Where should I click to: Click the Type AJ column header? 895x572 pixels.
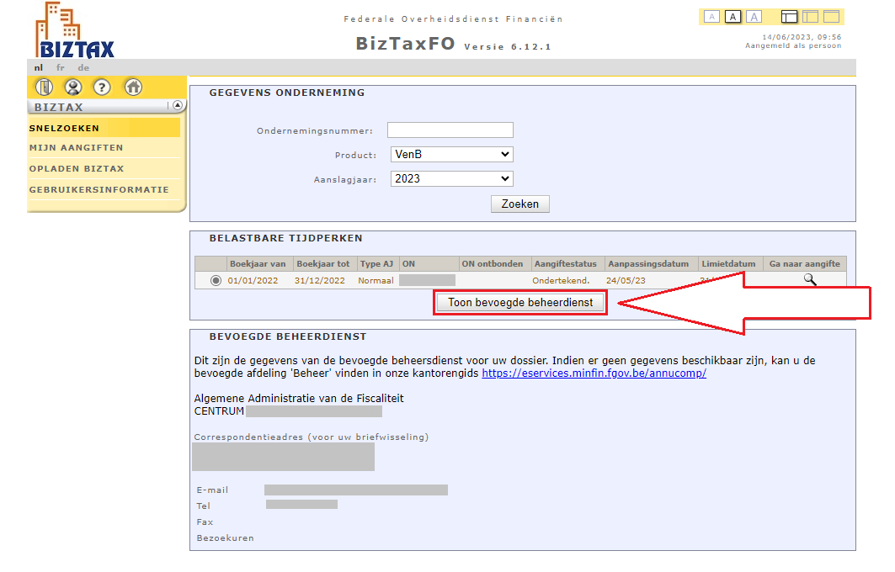coord(376,264)
